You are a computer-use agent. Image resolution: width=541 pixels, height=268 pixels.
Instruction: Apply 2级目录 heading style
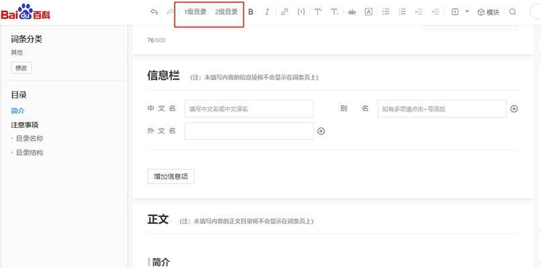click(226, 12)
